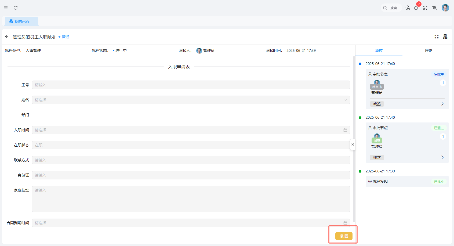
Task: Click the blue timeline dot for 17:40
Action: pyautogui.click(x=360, y=64)
